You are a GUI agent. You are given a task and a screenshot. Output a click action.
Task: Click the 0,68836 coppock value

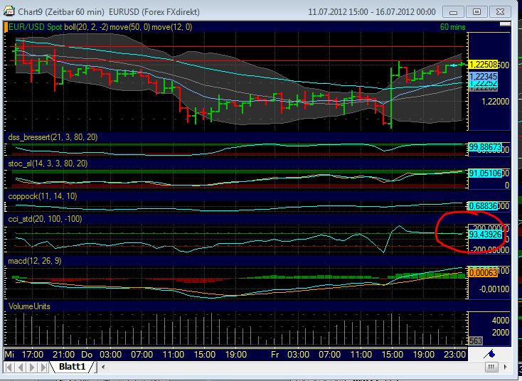pos(483,206)
